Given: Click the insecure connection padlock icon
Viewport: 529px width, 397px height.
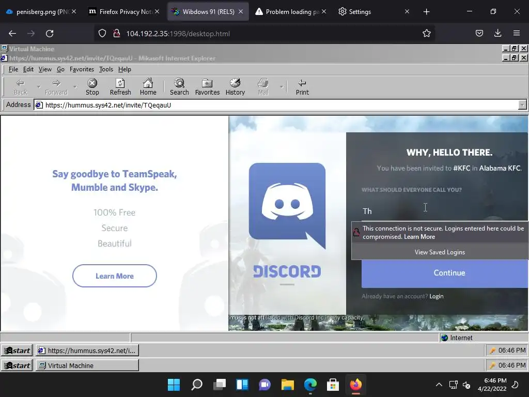Looking at the screenshot, I should 116,34.
